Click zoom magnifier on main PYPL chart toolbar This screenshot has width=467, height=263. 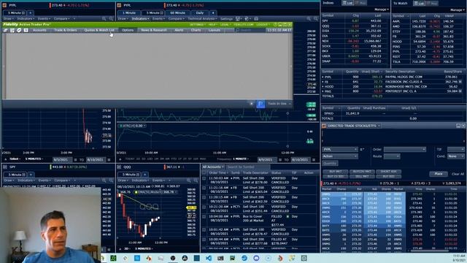pos(309,19)
